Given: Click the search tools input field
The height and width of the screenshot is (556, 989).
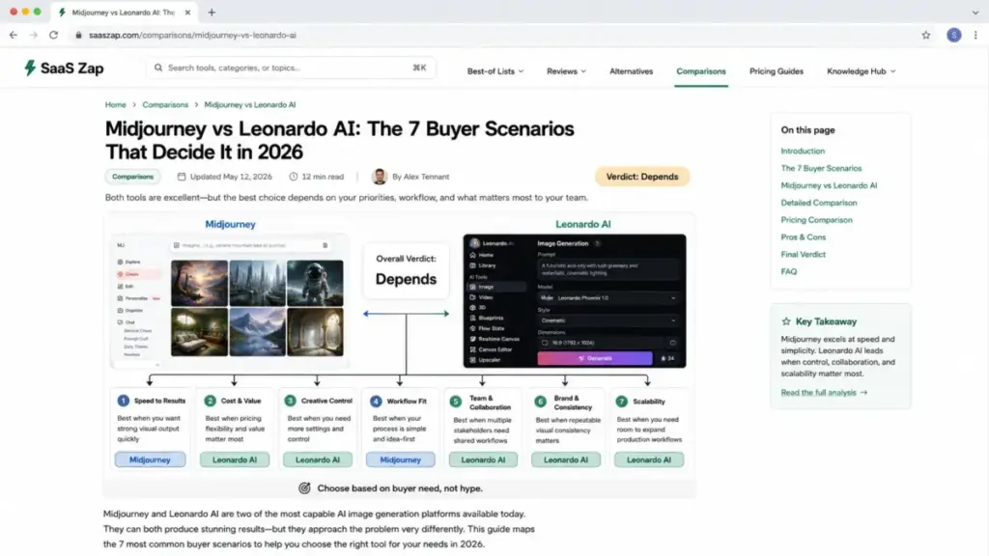Looking at the screenshot, I should [x=290, y=68].
